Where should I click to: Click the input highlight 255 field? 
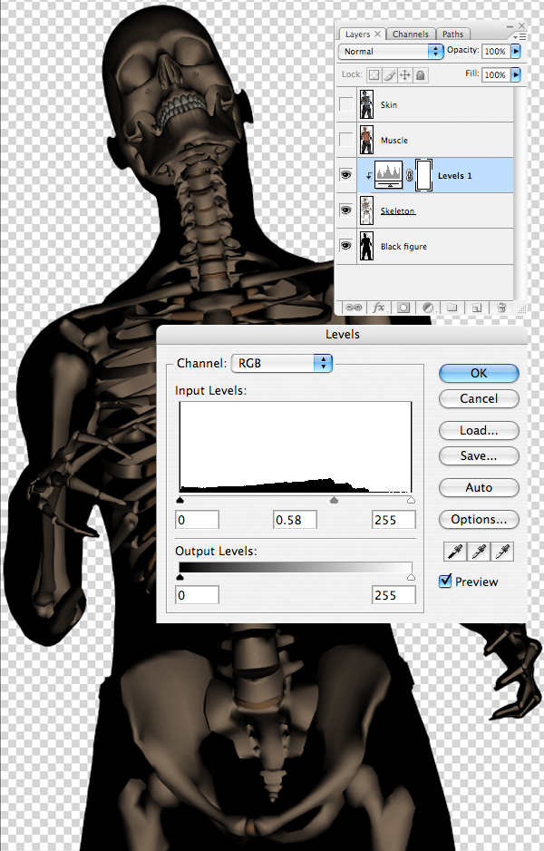click(393, 519)
